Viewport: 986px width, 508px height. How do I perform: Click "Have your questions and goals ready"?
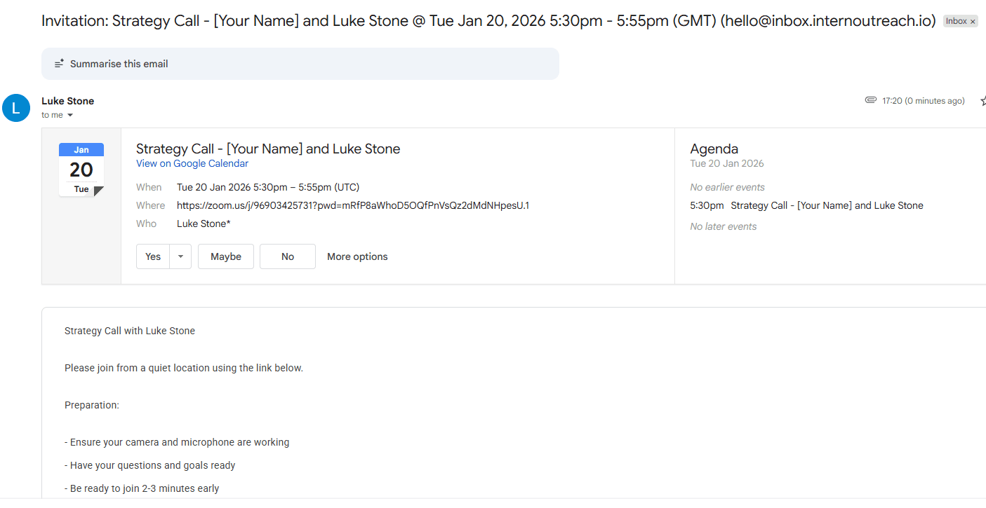150,465
